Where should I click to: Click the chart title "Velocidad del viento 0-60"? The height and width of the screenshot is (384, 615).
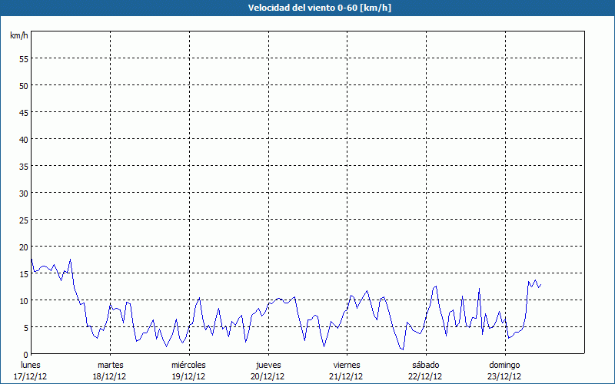point(307,8)
